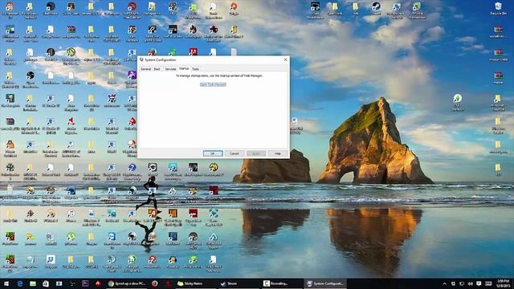Click Cancel in System Configuration

click(235, 153)
